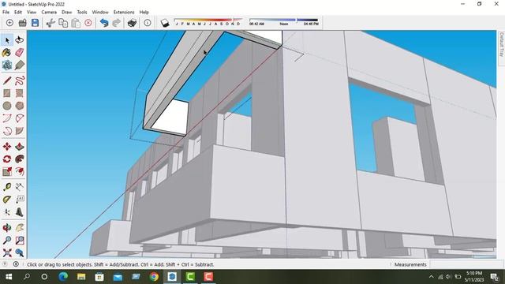Open Microsoft Edge from the taskbar
The image size is (505, 284).
[63, 277]
